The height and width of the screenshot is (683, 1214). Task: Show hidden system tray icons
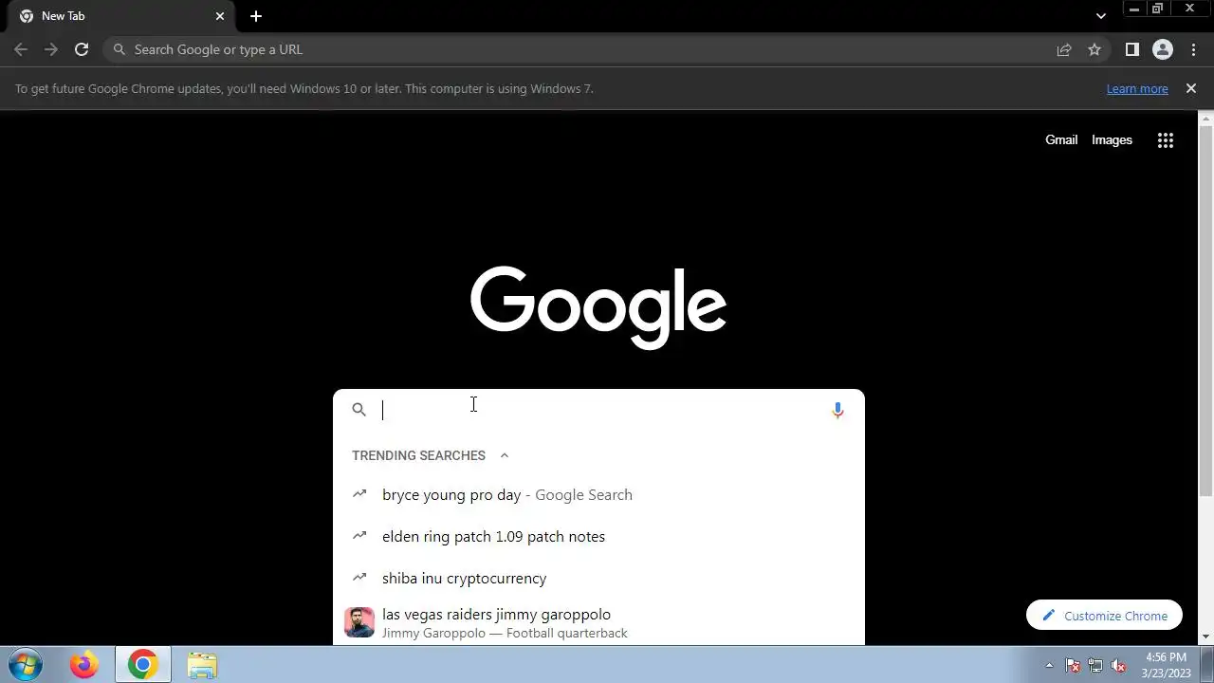pyautogui.click(x=1049, y=665)
